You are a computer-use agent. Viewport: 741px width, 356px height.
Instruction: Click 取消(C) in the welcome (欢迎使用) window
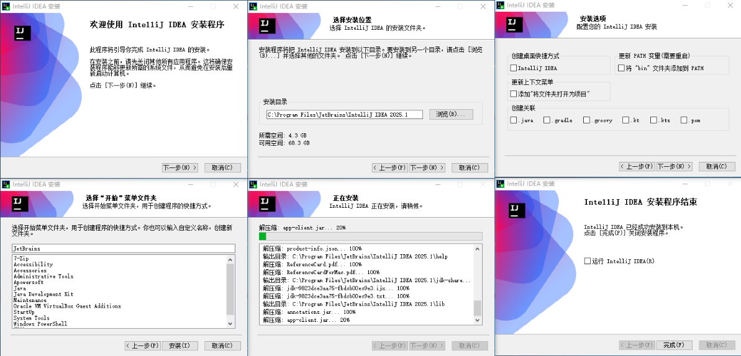222,167
